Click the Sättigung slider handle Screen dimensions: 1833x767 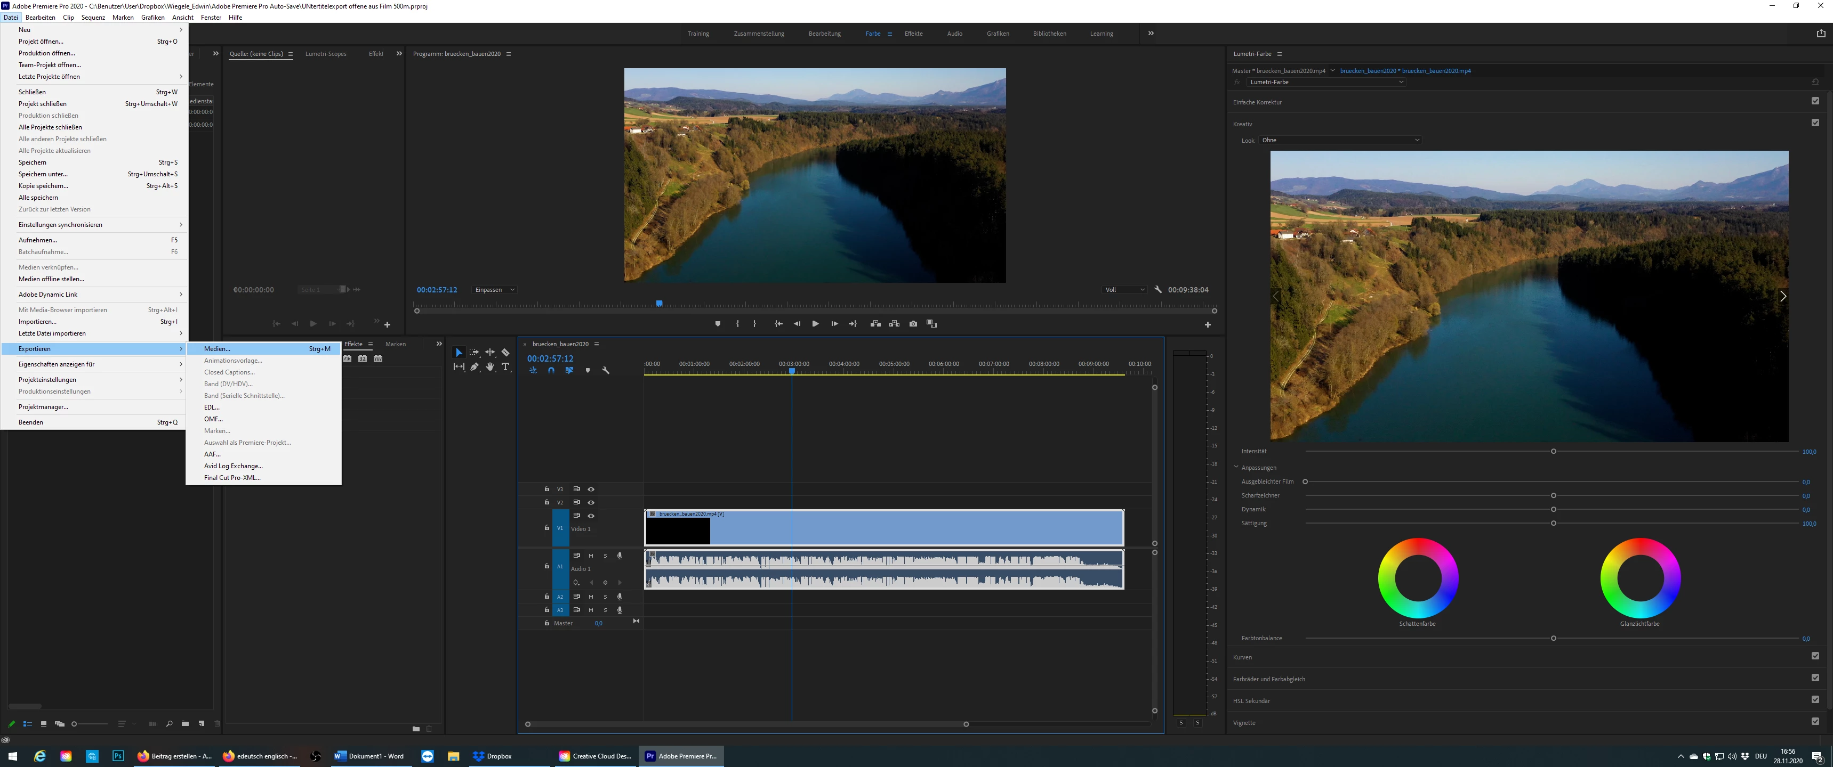click(x=1553, y=523)
